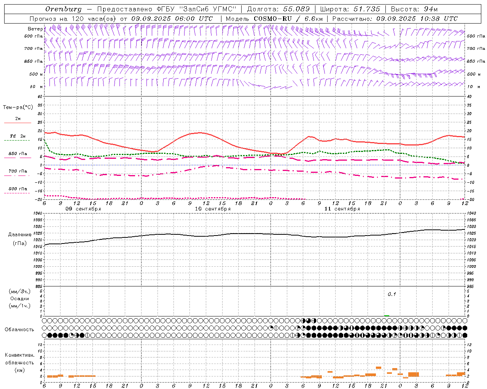Image resolution: width=487 pixels, height=389 pixels.
Task: Select the provider text ФГБУ "ЗапСиб УГМС"
Action: (196, 9)
